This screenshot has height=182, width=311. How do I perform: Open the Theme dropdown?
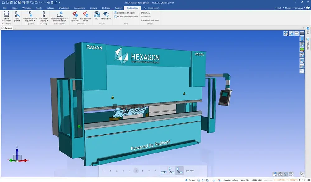(x=288, y=8)
